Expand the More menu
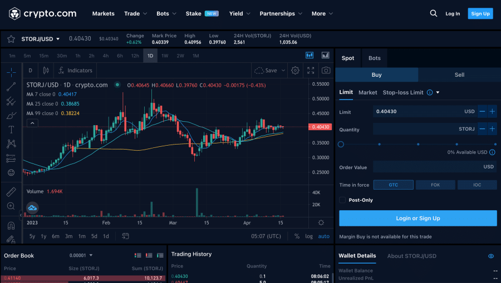The height and width of the screenshot is (283, 501). pyautogui.click(x=322, y=14)
